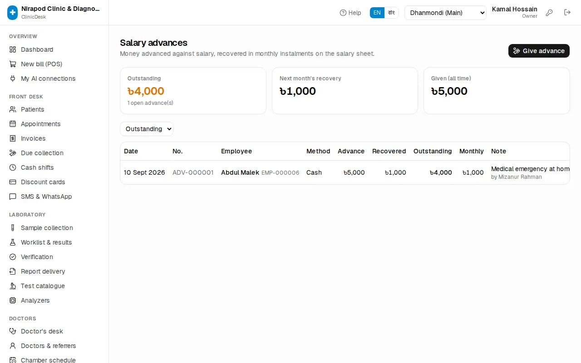
Task: Open the Help link
Action: pos(350,13)
